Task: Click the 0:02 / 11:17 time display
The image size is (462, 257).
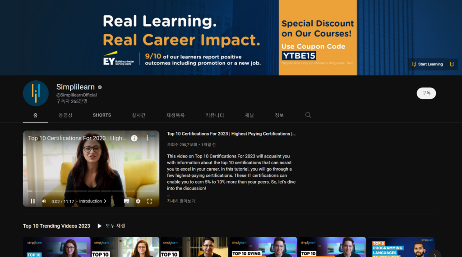Action: (x=62, y=202)
